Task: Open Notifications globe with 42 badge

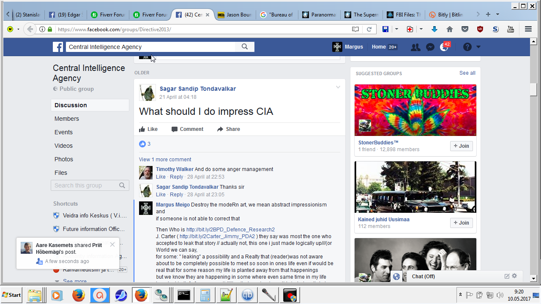Action: 444,47
